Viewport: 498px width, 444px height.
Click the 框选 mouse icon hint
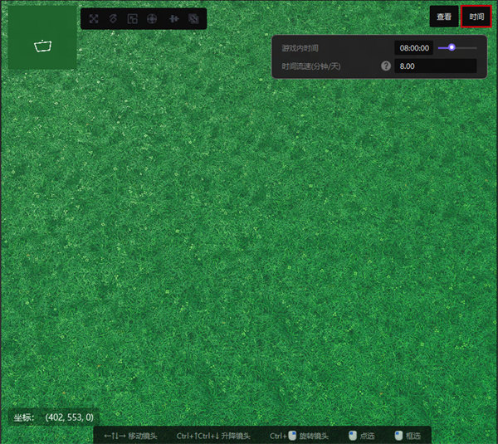pyautogui.click(x=398, y=436)
